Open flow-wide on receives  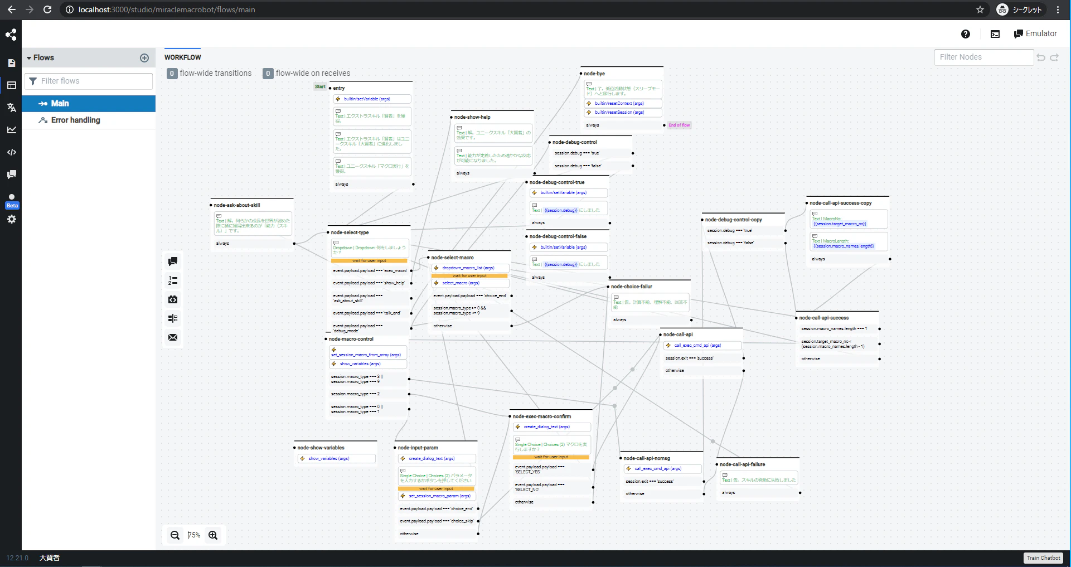point(307,74)
